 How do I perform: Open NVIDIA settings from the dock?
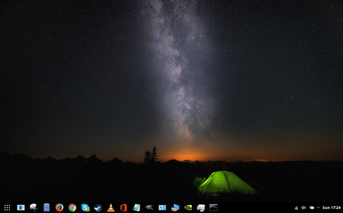(188, 207)
